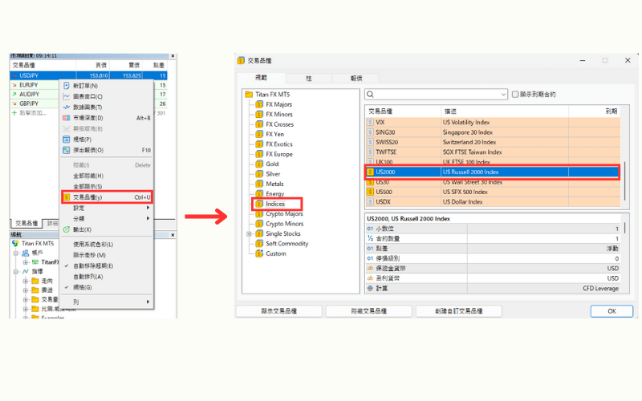Select the US2000 row in symbol list

pyautogui.click(x=492, y=172)
